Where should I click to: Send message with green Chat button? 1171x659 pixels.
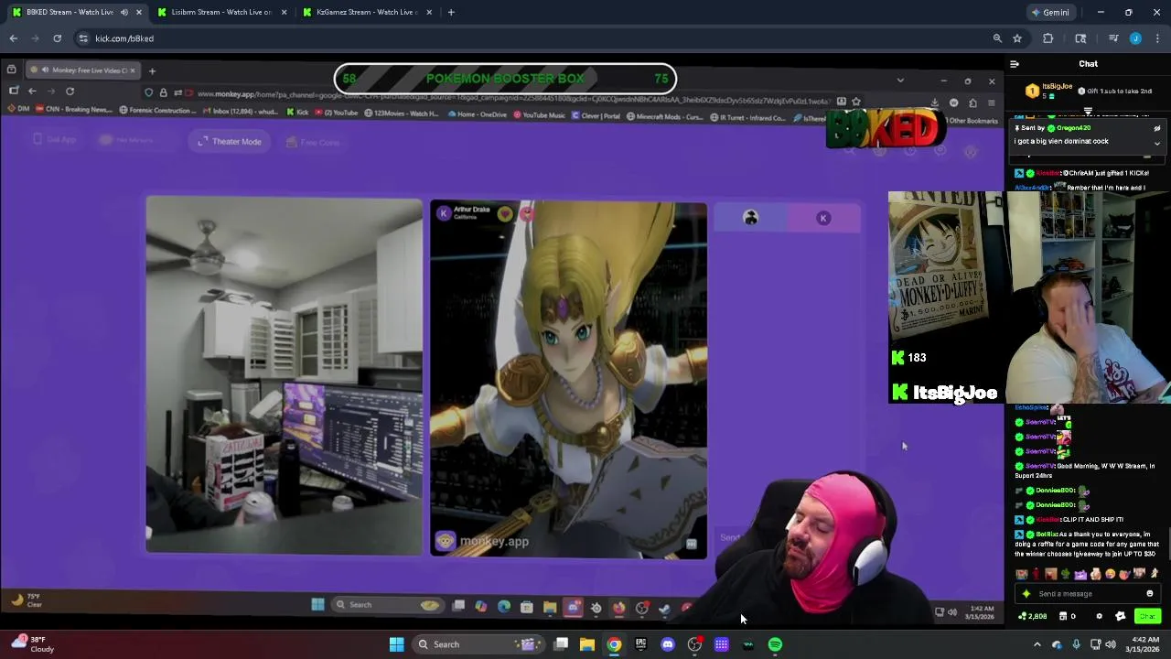[x=1147, y=617]
